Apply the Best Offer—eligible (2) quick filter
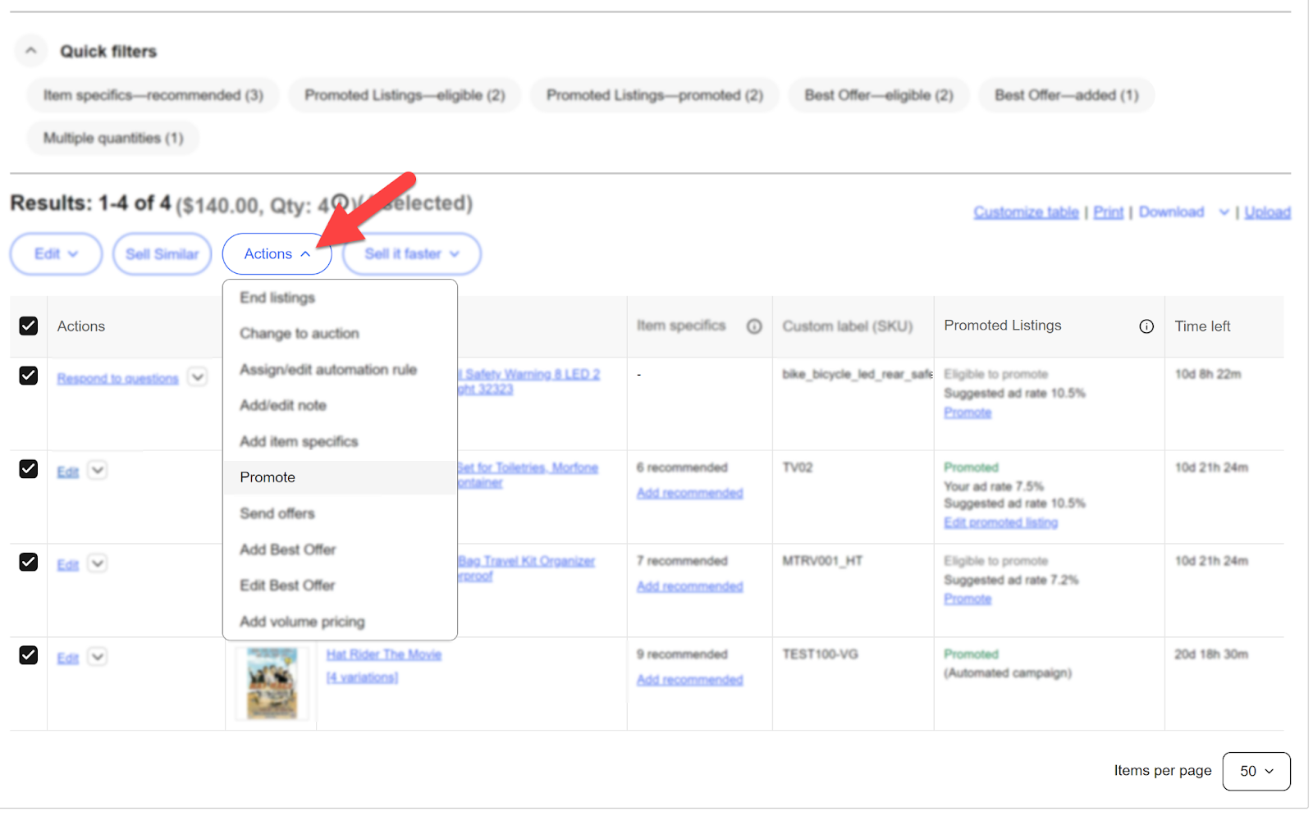Image resolution: width=1313 pixels, height=816 pixels. (x=878, y=94)
